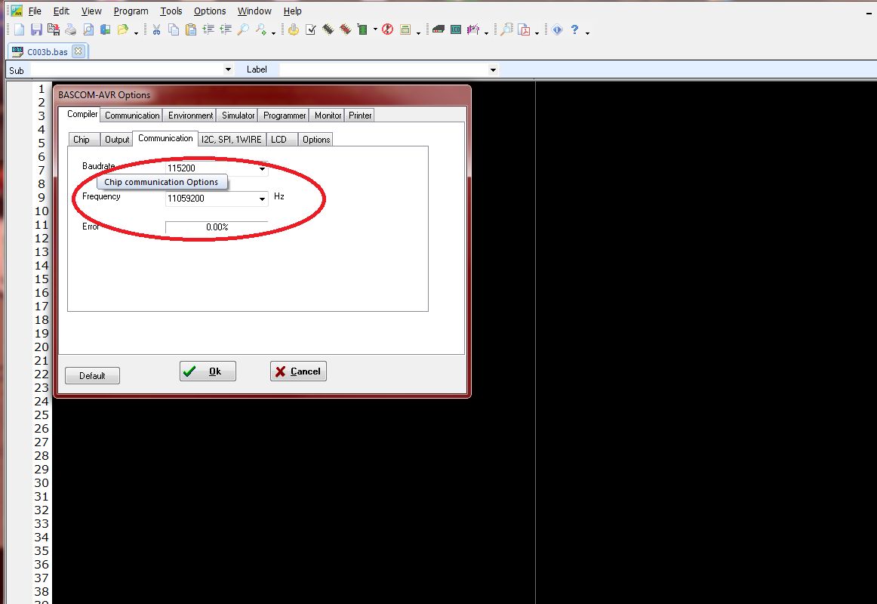This screenshot has height=604, width=877.
Task: Click the Save As toolbar icon
Action: (x=54, y=29)
